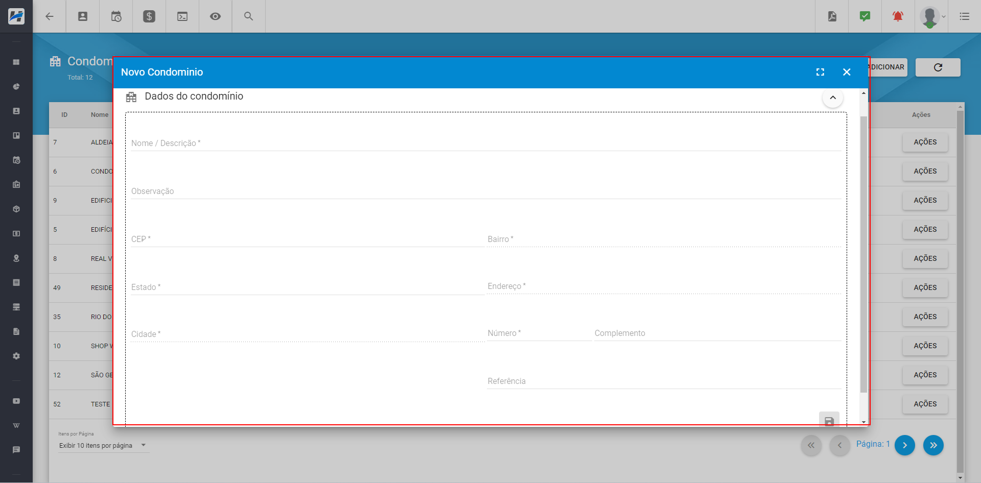Image resolution: width=981 pixels, height=483 pixels.
Task: Open AÇÕES for row ID 52
Action: tap(925, 404)
